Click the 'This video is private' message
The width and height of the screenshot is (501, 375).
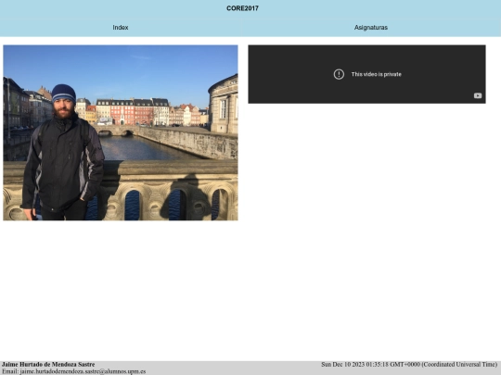point(376,74)
